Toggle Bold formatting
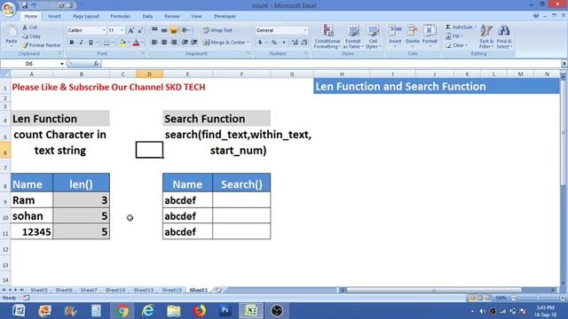 point(72,43)
